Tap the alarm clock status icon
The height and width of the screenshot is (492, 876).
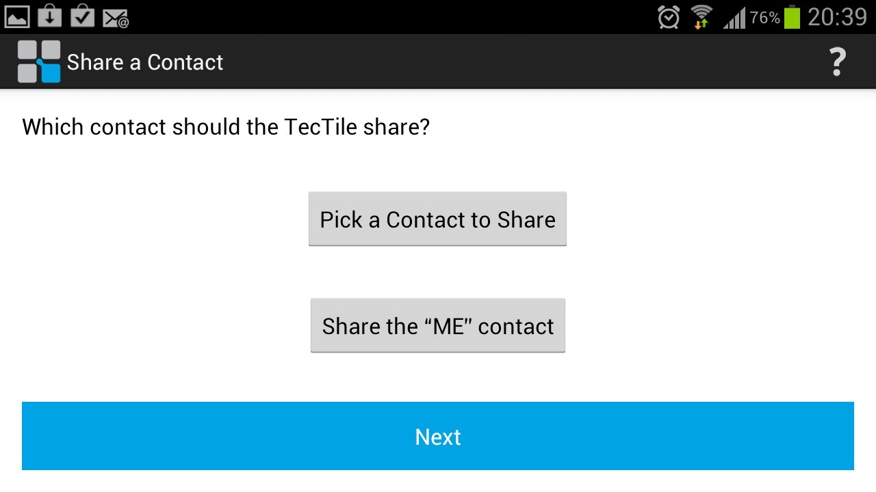[x=669, y=16]
